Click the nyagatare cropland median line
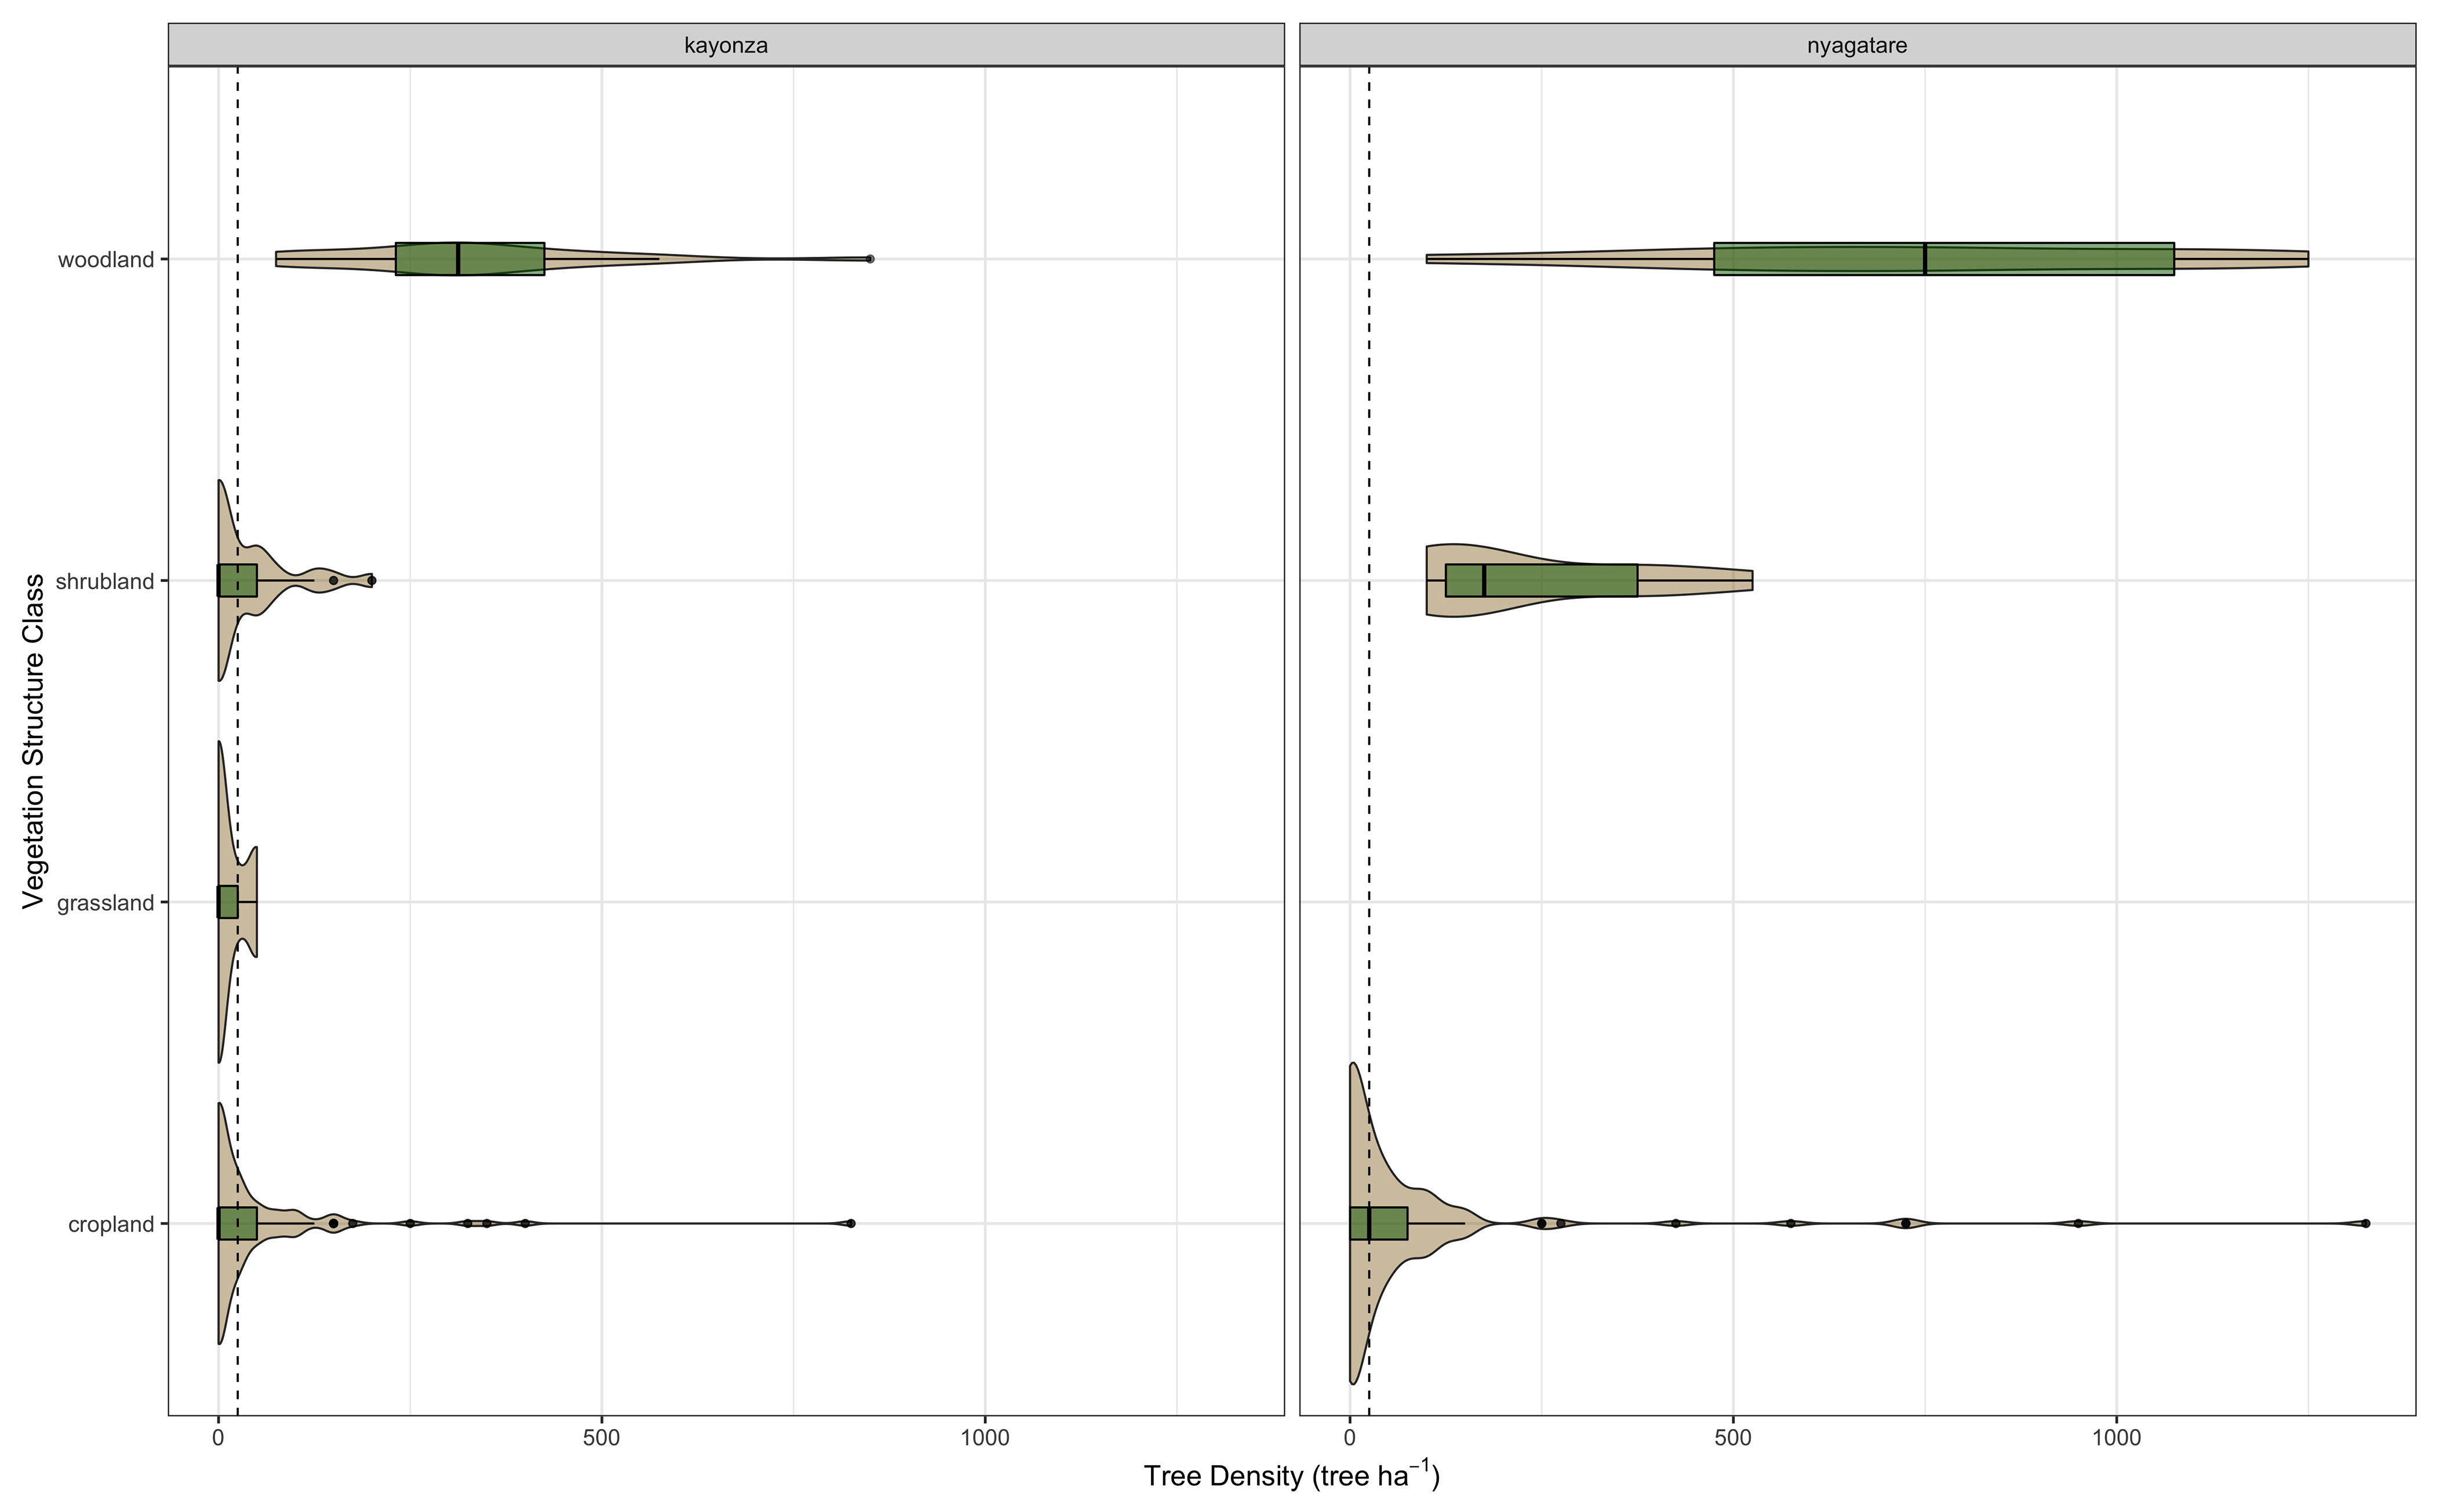Screen dimensions: 2438x1512 tap(1369, 1223)
